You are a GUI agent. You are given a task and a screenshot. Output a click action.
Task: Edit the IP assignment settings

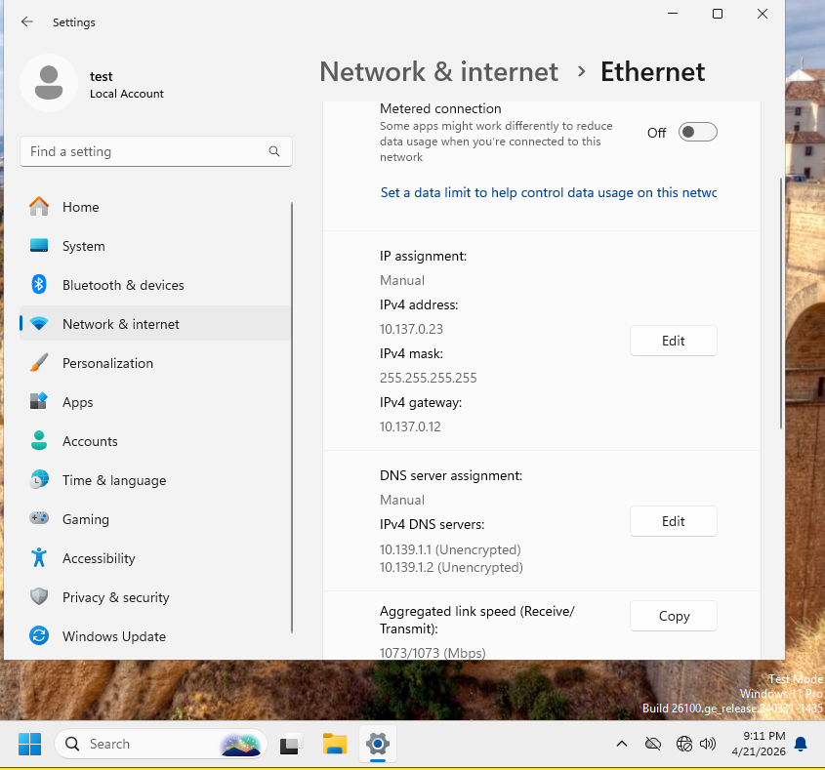pos(673,341)
